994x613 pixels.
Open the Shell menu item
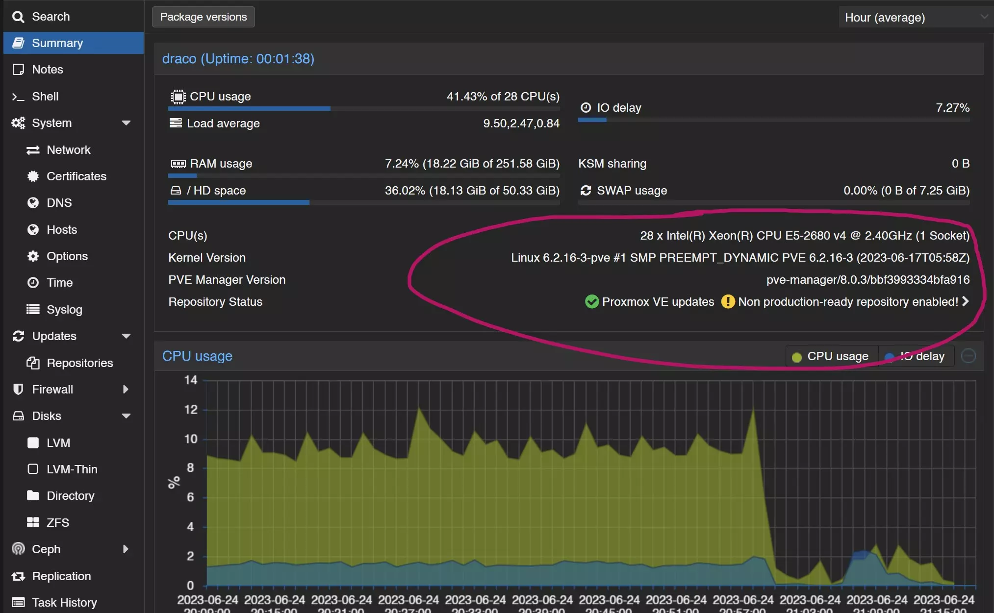click(74, 97)
